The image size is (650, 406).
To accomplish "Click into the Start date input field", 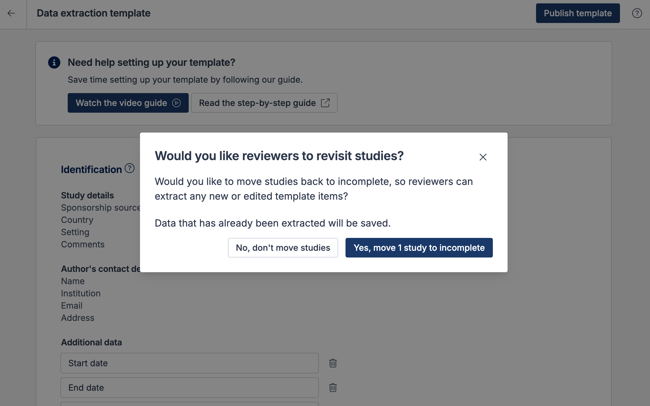I will point(189,363).
